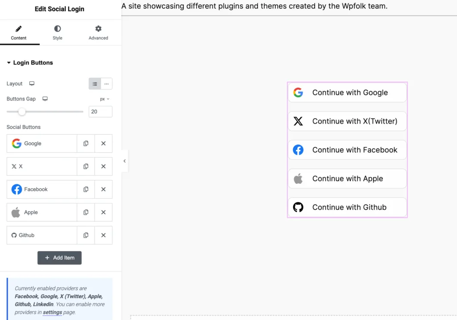This screenshot has width=457, height=320.
Task: Click Continue with X(Twitter) button
Action: [x=347, y=121]
